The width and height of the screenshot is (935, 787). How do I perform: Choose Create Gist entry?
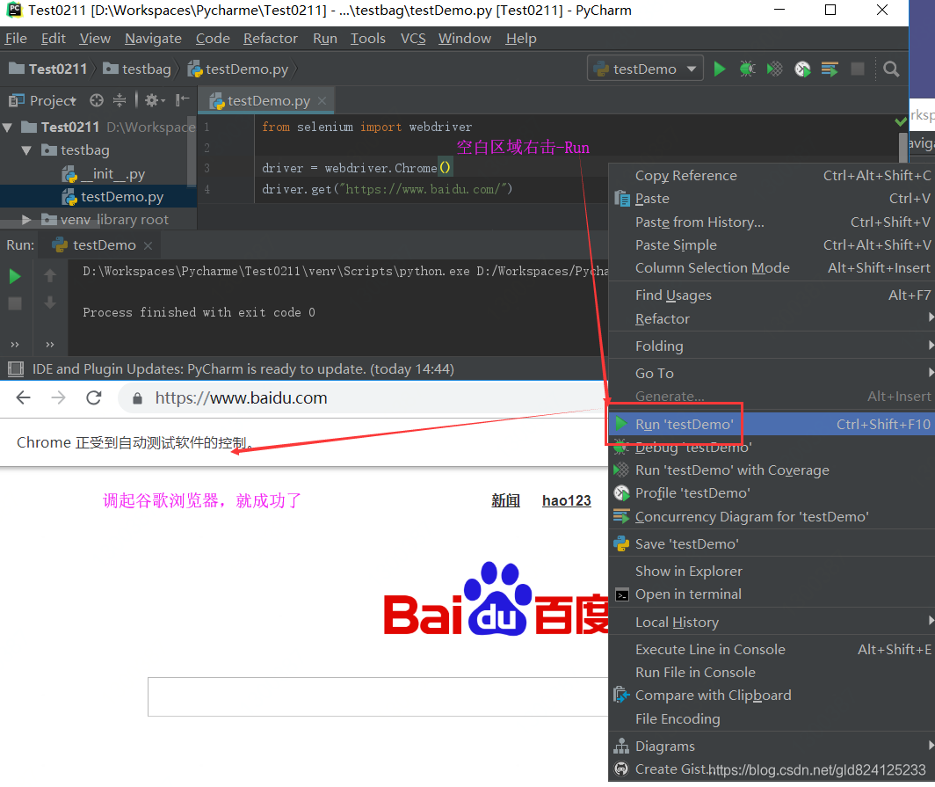772,769
